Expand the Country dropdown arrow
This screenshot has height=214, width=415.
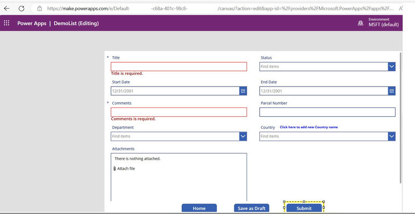pos(392,136)
